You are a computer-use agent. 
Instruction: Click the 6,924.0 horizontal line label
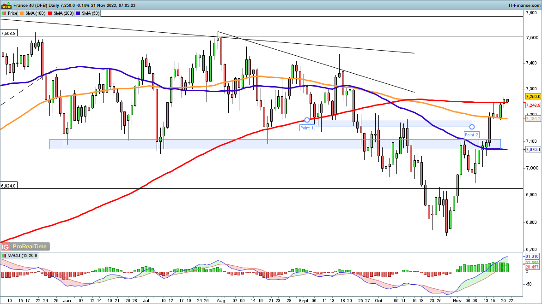[9, 186]
